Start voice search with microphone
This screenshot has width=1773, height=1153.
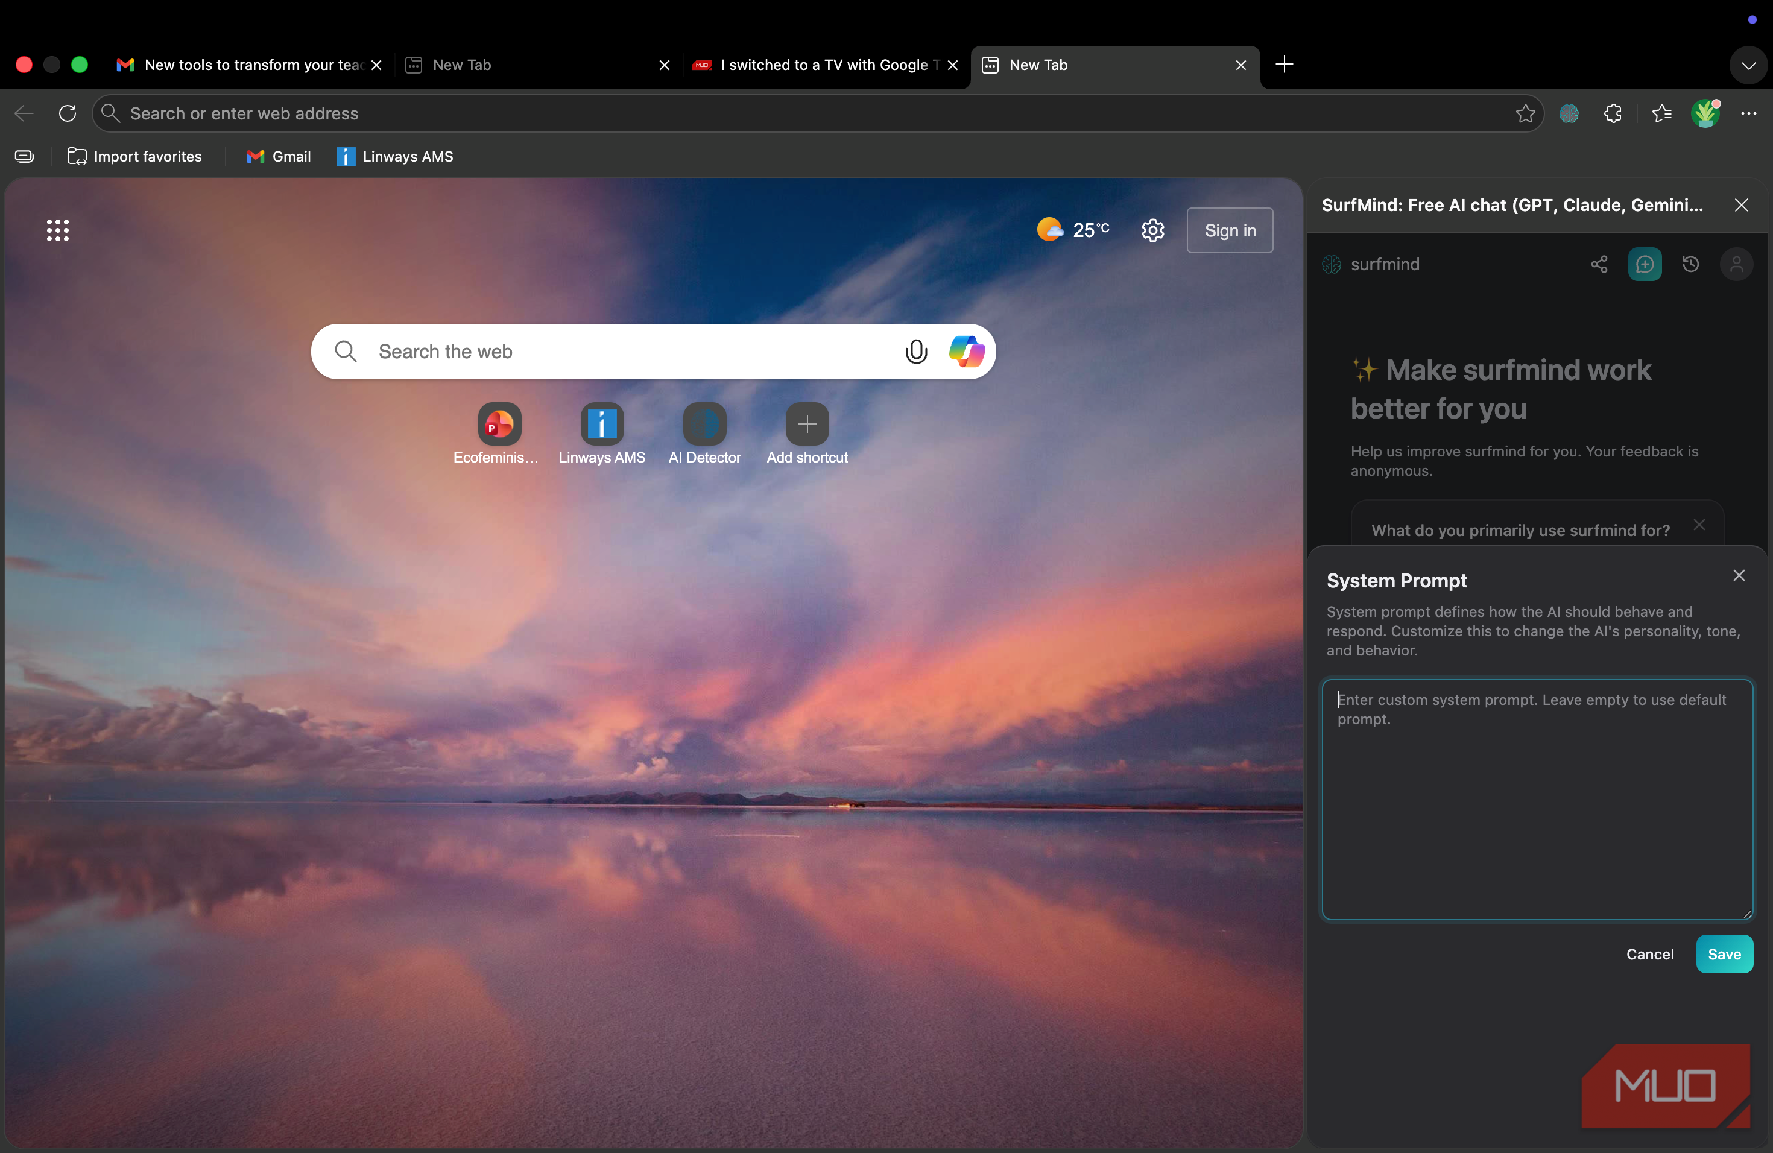(915, 351)
